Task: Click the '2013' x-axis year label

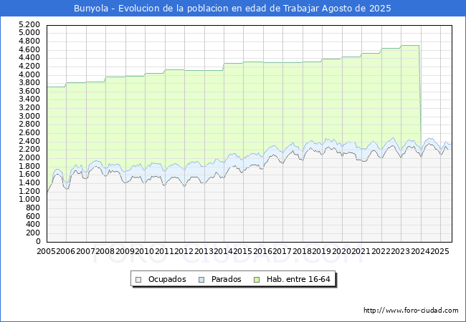Action: coord(204,251)
